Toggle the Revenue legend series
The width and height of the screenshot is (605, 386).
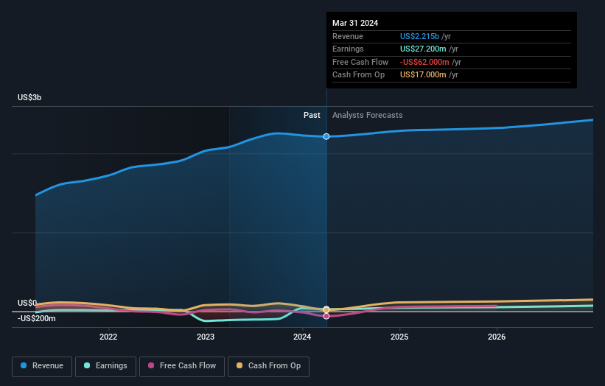pyautogui.click(x=42, y=366)
